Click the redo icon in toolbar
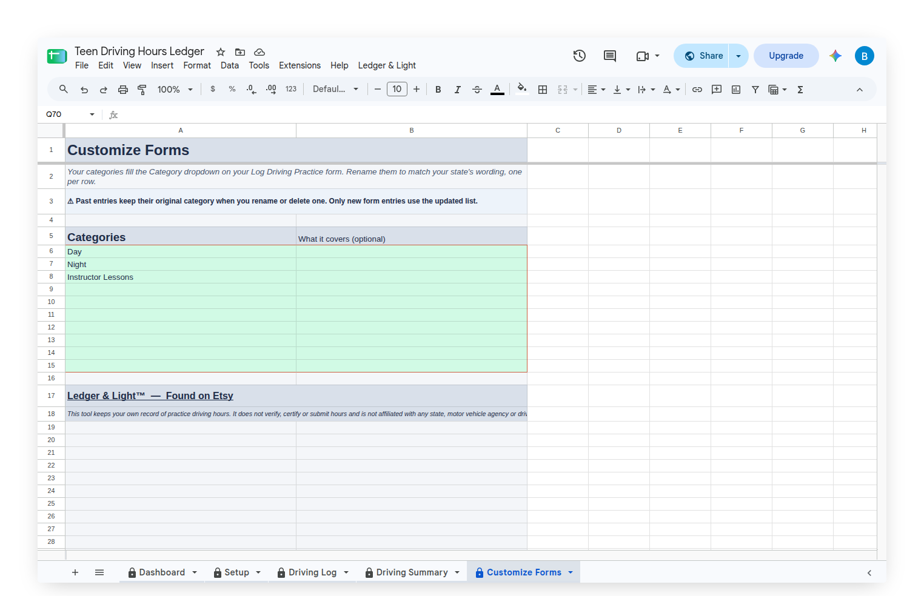Image resolution: width=924 pixels, height=596 pixels. click(104, 90)
